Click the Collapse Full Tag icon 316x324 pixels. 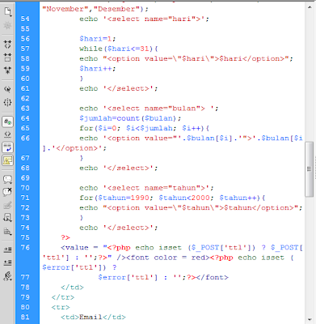(7, 45)
